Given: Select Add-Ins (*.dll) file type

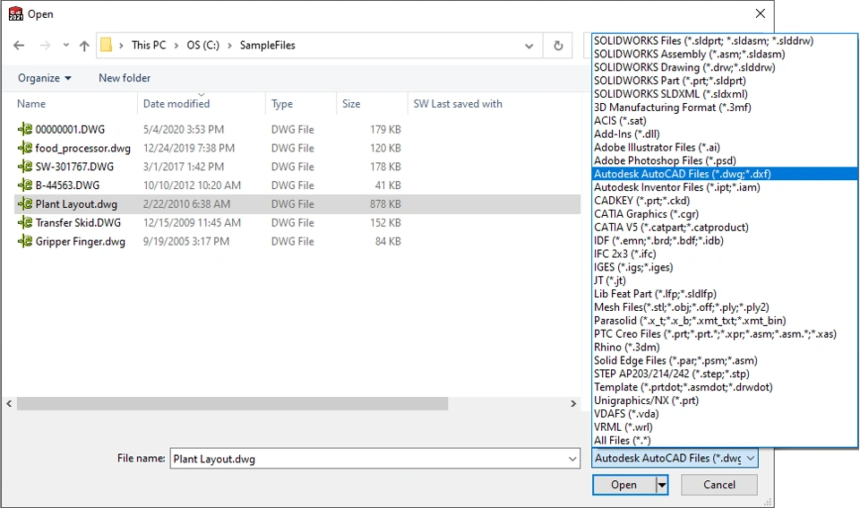Looking at the screenshot, I should pyautogui.click(x=725, y=133).
